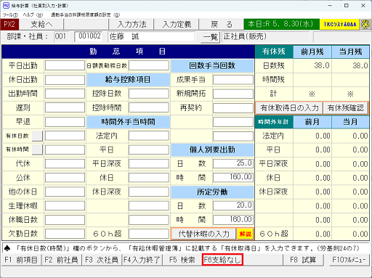
Task: Focus the 平日出勤 input field
Action: point(65,66)
